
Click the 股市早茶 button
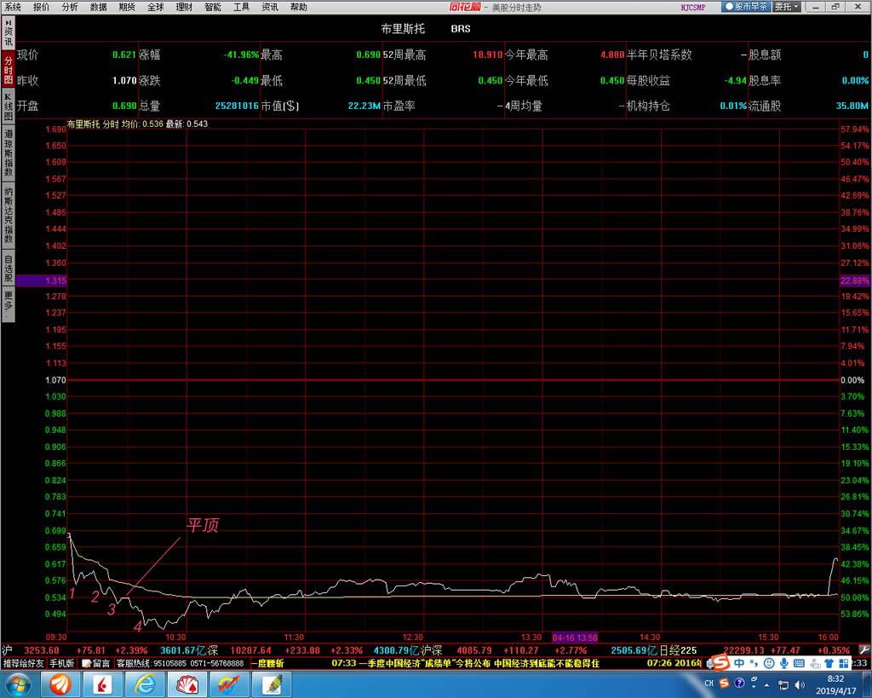(746, 7)
